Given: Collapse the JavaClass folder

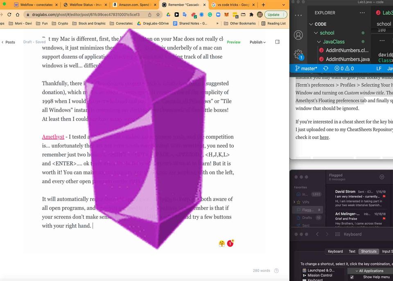Looking at the screenshot, I should coord(319,42).
